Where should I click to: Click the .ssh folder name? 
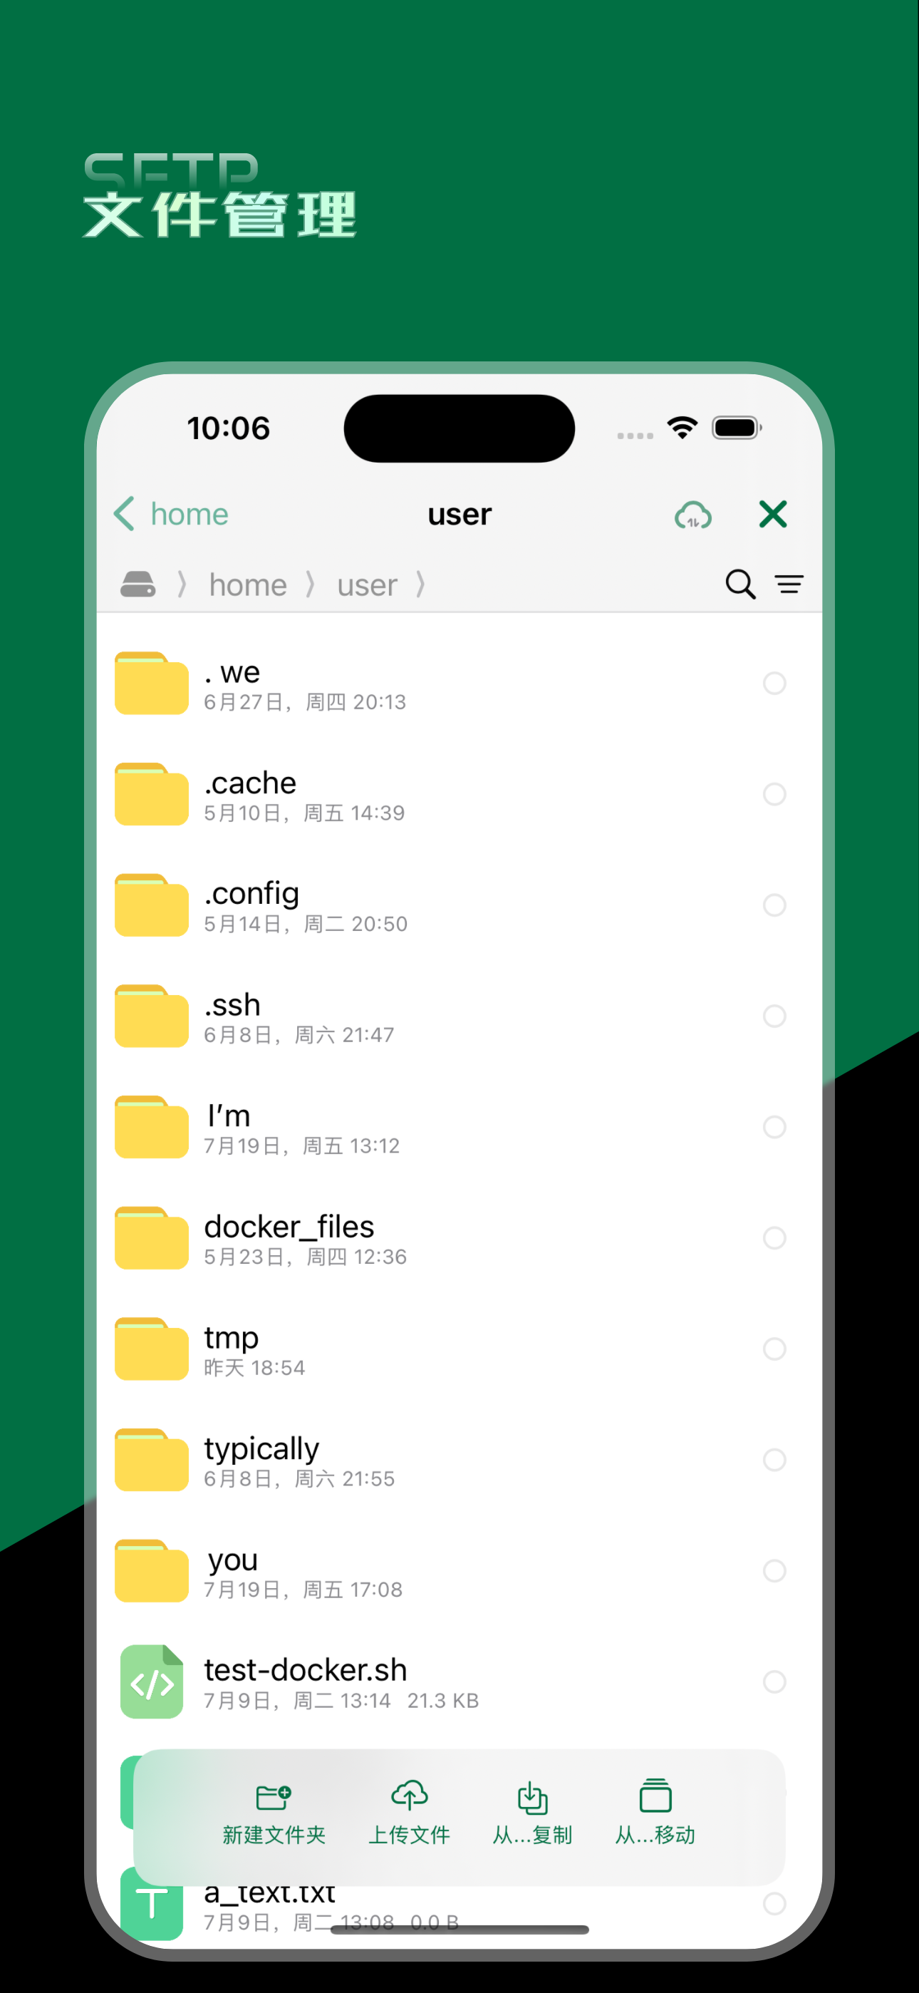pos(232,1005)
